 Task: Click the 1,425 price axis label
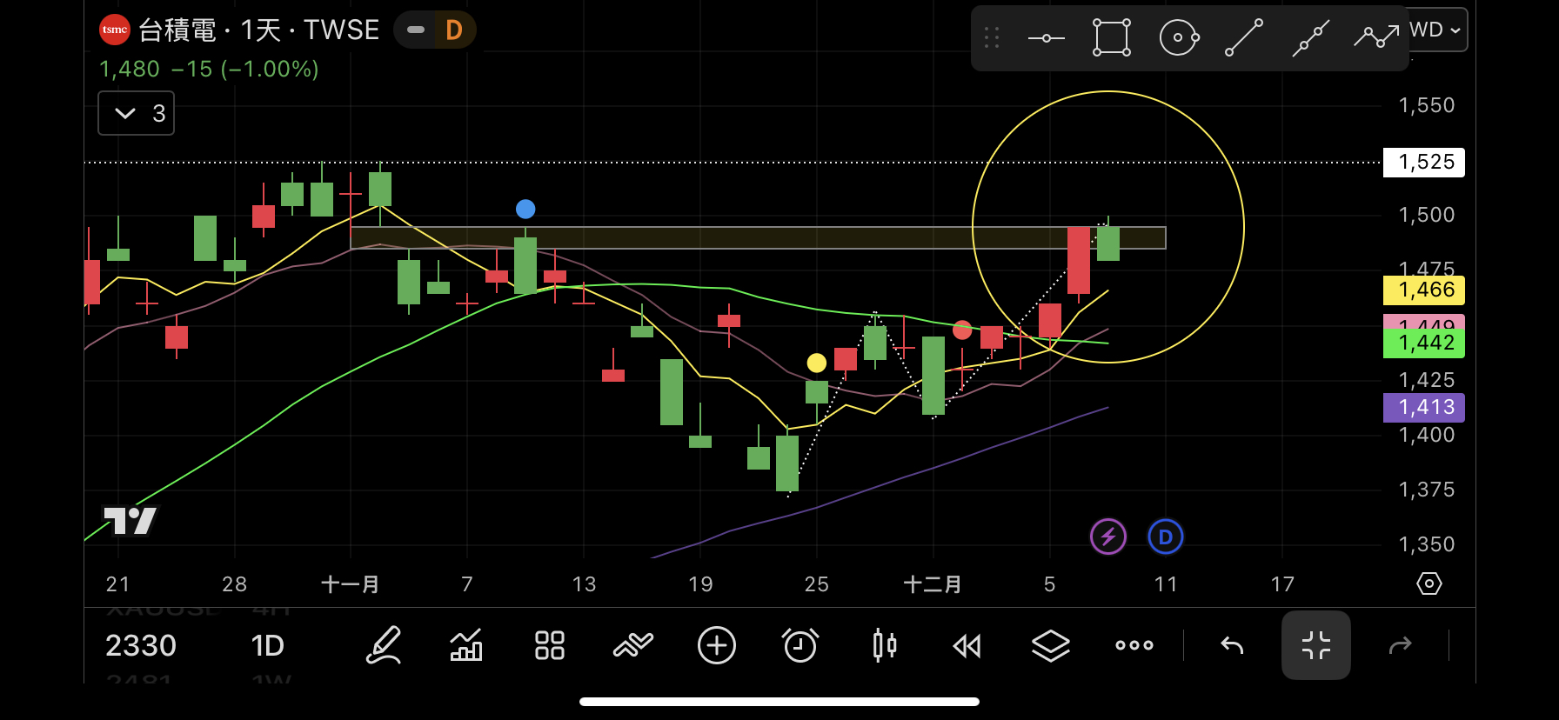[x=1427, y=380]
